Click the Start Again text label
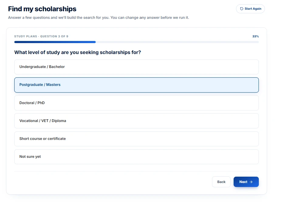The width and height of the screenshot is (281, 207). coord(253,8)
